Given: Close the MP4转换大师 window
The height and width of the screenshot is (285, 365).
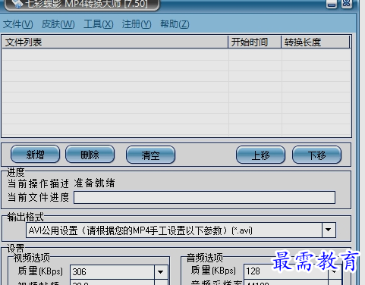Looking at the screenshot, I should (x=347, y=4).
